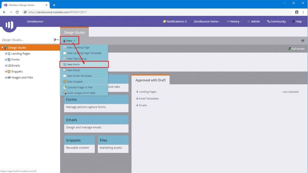
Task: Click the Images and Files tree icon
Action: click(9, 78)
